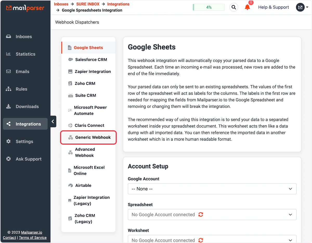Go to SURE INBOX breadcrumb link
Viewport: 312px width, 243px height.
[88, 4]
